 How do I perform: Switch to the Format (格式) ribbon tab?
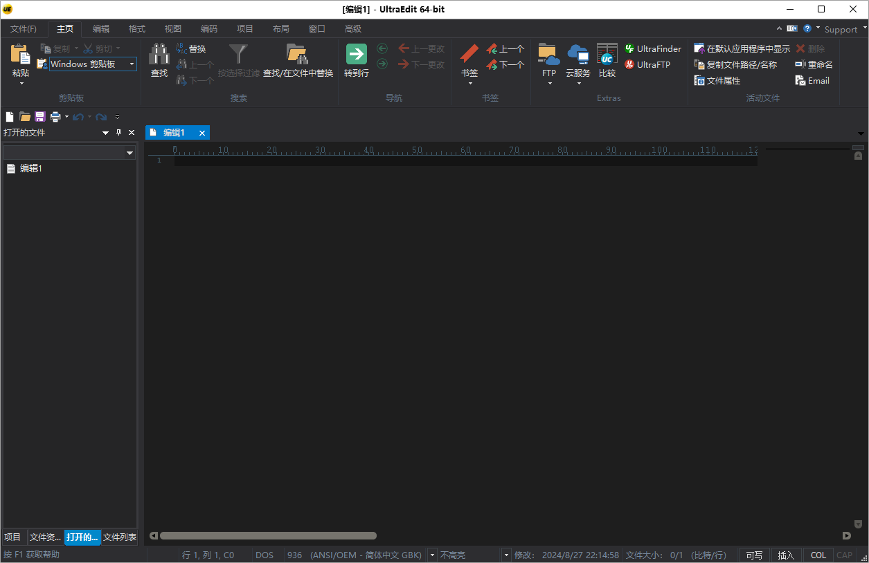tap(137, 29)
